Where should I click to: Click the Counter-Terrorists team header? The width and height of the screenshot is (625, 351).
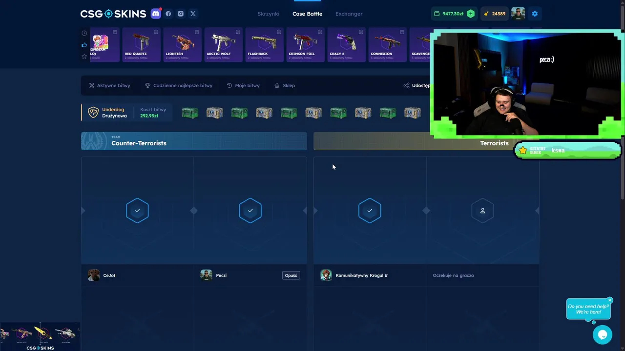click(194, 141)
